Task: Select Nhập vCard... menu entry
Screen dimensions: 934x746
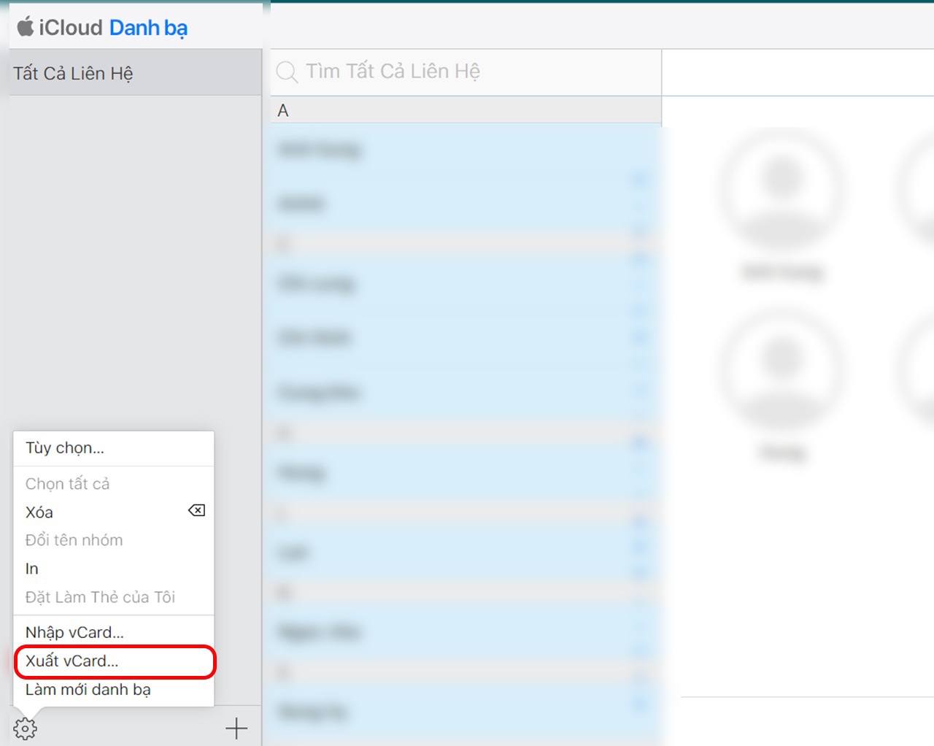Action: (x=114, y=632)
